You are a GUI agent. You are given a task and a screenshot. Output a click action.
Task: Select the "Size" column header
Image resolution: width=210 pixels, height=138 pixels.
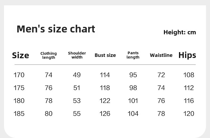click(20, 55)
